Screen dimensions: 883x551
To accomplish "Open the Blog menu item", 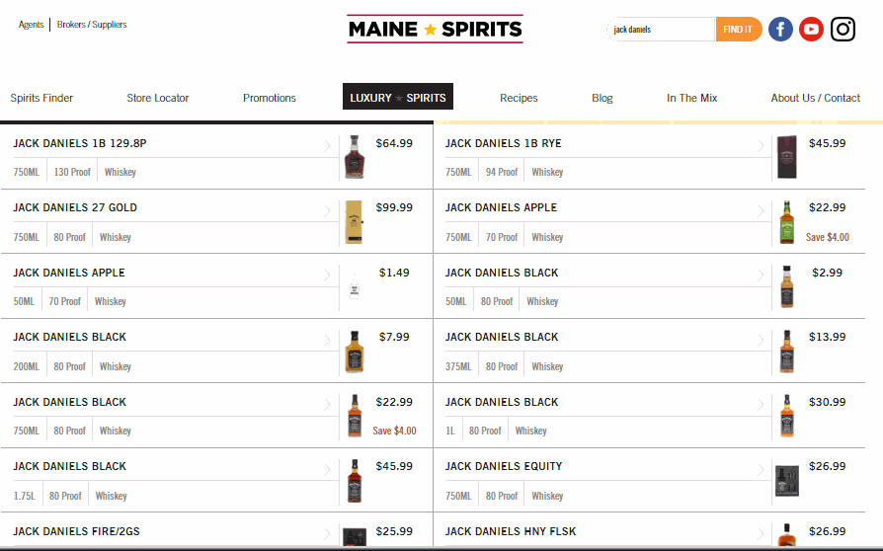I will click(x=602, y=98).
